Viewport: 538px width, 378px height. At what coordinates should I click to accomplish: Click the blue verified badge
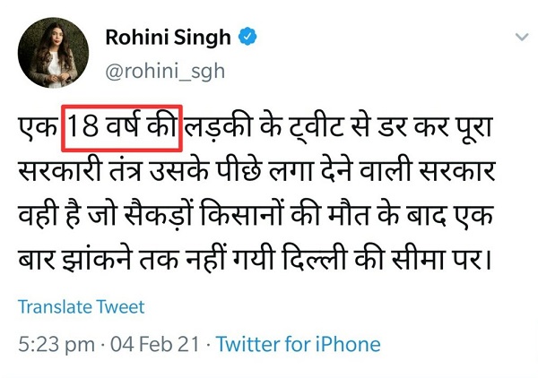pyautogui.click(x=247, y=38)
